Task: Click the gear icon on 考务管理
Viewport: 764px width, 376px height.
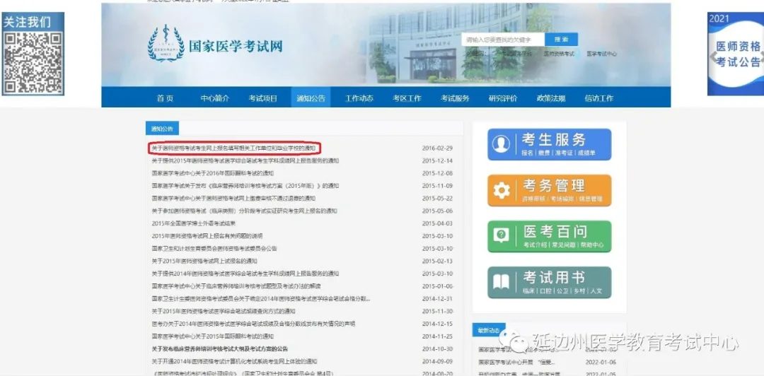Action: 501,190
